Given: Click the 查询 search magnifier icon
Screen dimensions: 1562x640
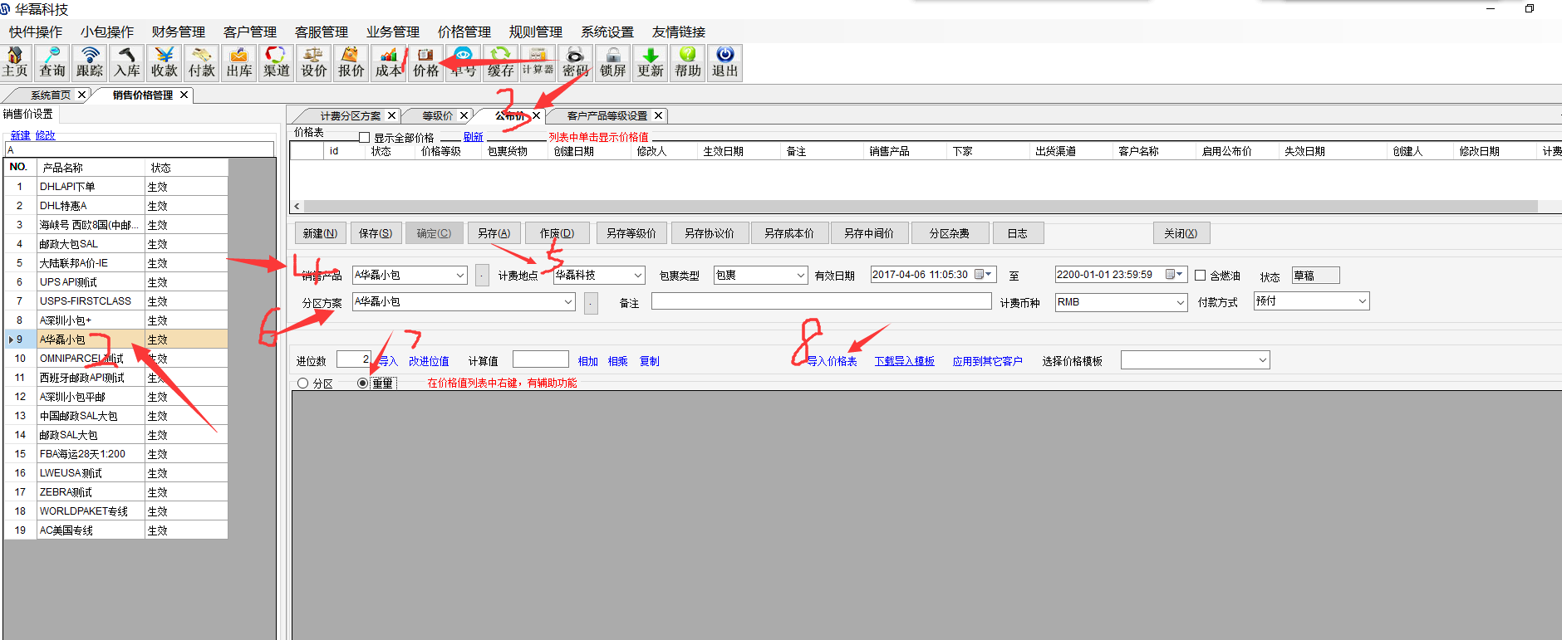Looking at the screenshot, I should 52,62.
